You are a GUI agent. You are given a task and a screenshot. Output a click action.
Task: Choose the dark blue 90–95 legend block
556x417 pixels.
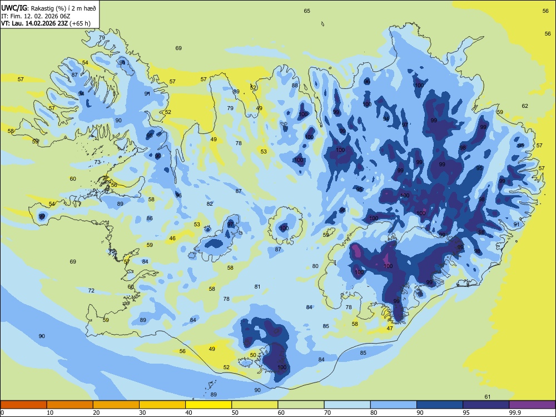click(440, 405)
